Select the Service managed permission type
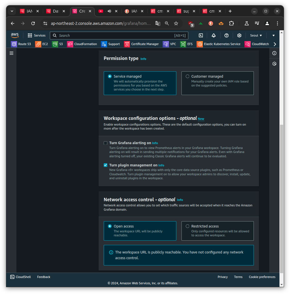290x294 pixels. click(x=140, y=83)
